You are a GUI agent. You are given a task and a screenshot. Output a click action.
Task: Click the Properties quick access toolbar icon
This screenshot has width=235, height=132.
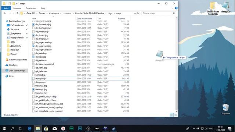(x=10, y=3)
